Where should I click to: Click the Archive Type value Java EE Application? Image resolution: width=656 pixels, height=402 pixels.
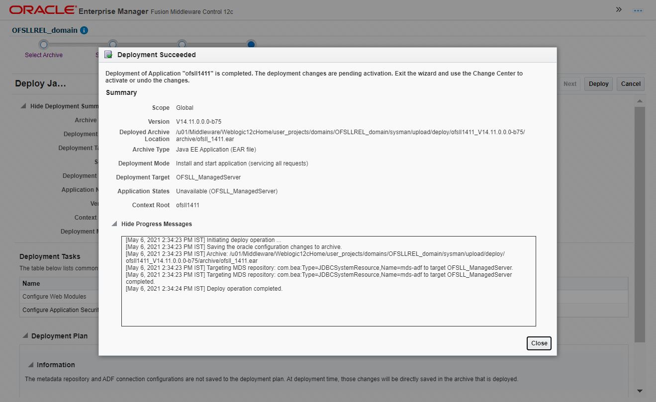216,150
